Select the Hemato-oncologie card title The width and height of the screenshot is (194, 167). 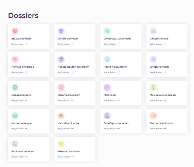tap(23, 67)
